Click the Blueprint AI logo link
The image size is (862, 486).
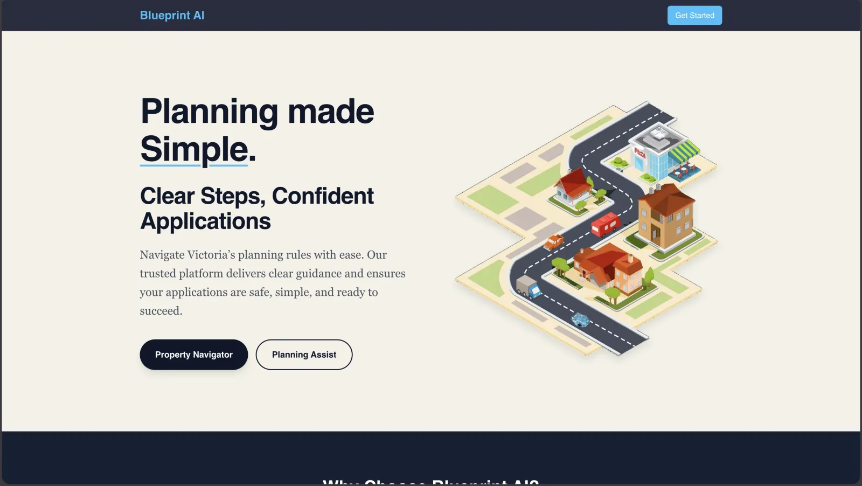tap(172, 15)
